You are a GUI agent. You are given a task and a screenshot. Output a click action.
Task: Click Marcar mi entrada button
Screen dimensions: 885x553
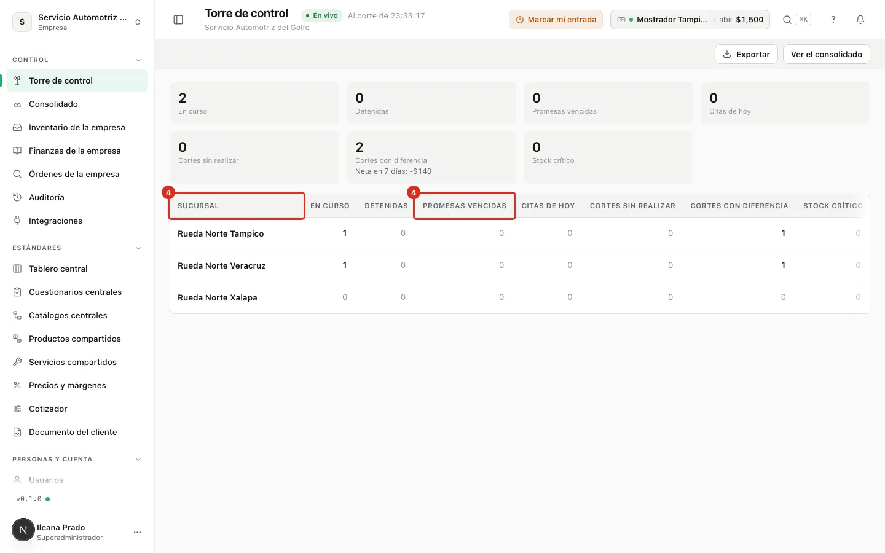556,20
